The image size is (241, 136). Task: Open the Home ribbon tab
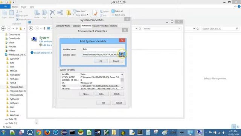pos(15,7)
